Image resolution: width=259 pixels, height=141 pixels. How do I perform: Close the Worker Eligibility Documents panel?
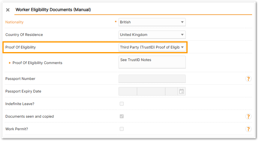coord(8,10)
